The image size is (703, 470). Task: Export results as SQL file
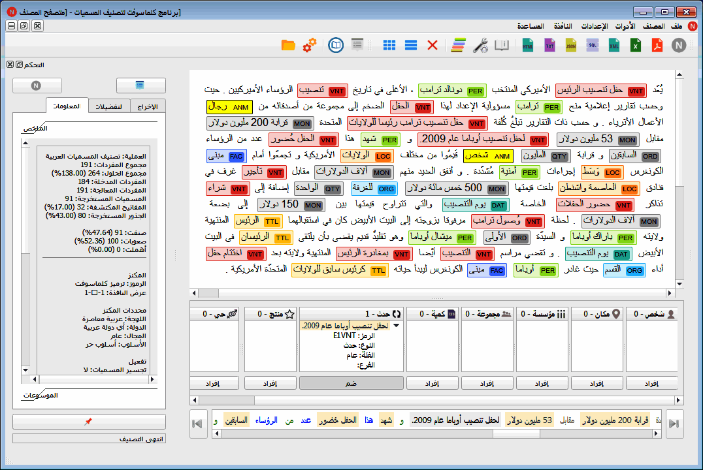click(593, 45)
